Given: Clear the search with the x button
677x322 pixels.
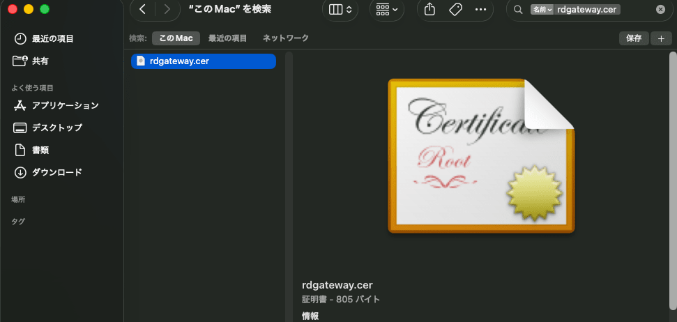Looking at the screenshot, I should pos(660,10).
